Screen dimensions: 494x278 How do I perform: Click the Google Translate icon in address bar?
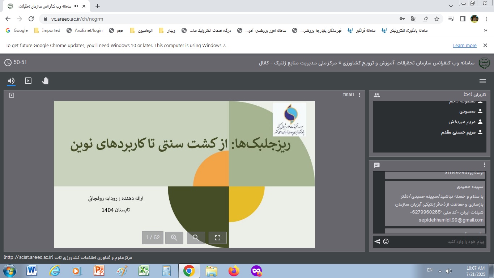(414, 19)
